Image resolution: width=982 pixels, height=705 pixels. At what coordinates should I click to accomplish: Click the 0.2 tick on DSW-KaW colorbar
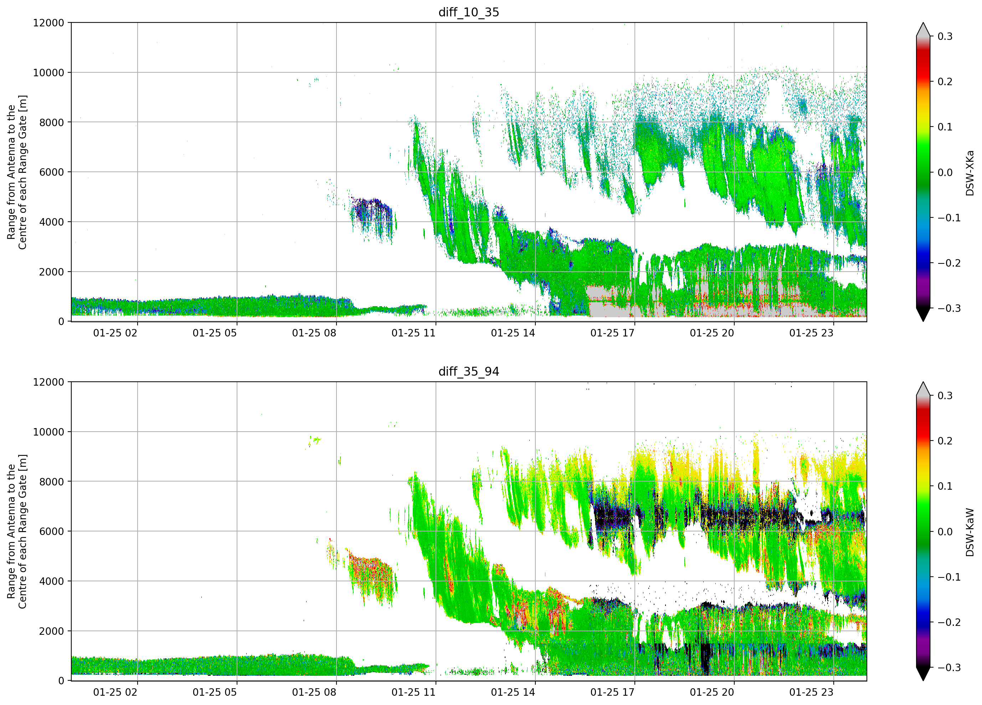pos(945,441)
